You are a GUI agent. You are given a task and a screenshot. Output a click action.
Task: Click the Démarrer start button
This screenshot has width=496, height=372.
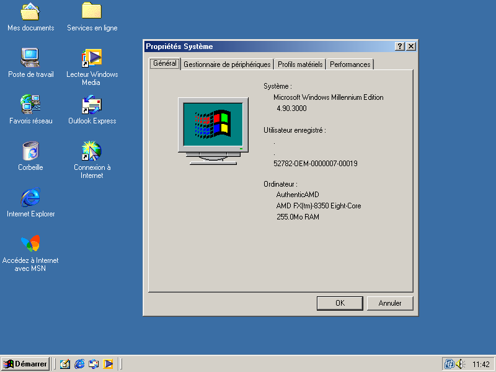click(x=25, y=364)
